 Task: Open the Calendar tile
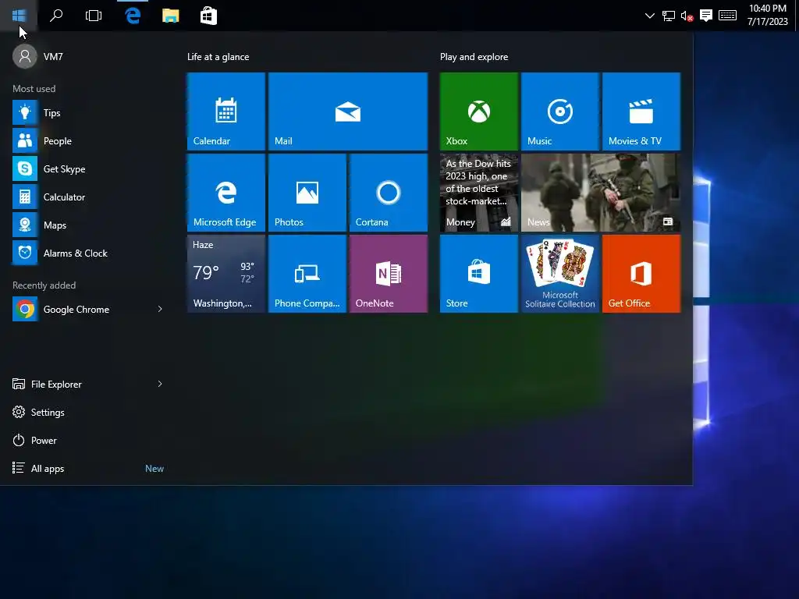click(x=225, y=111)
